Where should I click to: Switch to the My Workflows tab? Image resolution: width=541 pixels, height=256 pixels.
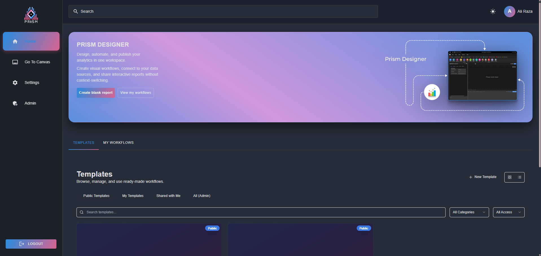click(118, 143)
